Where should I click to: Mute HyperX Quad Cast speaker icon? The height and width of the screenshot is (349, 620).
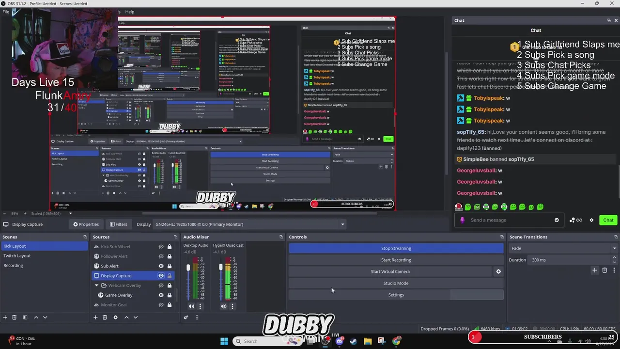tap(223, 306)
